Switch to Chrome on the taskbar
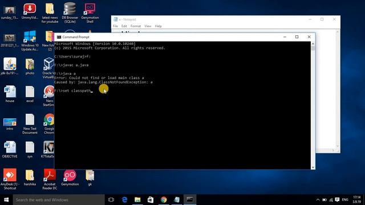Image resolution: width=365 pixels, height=205 pixels. [164, 200]
